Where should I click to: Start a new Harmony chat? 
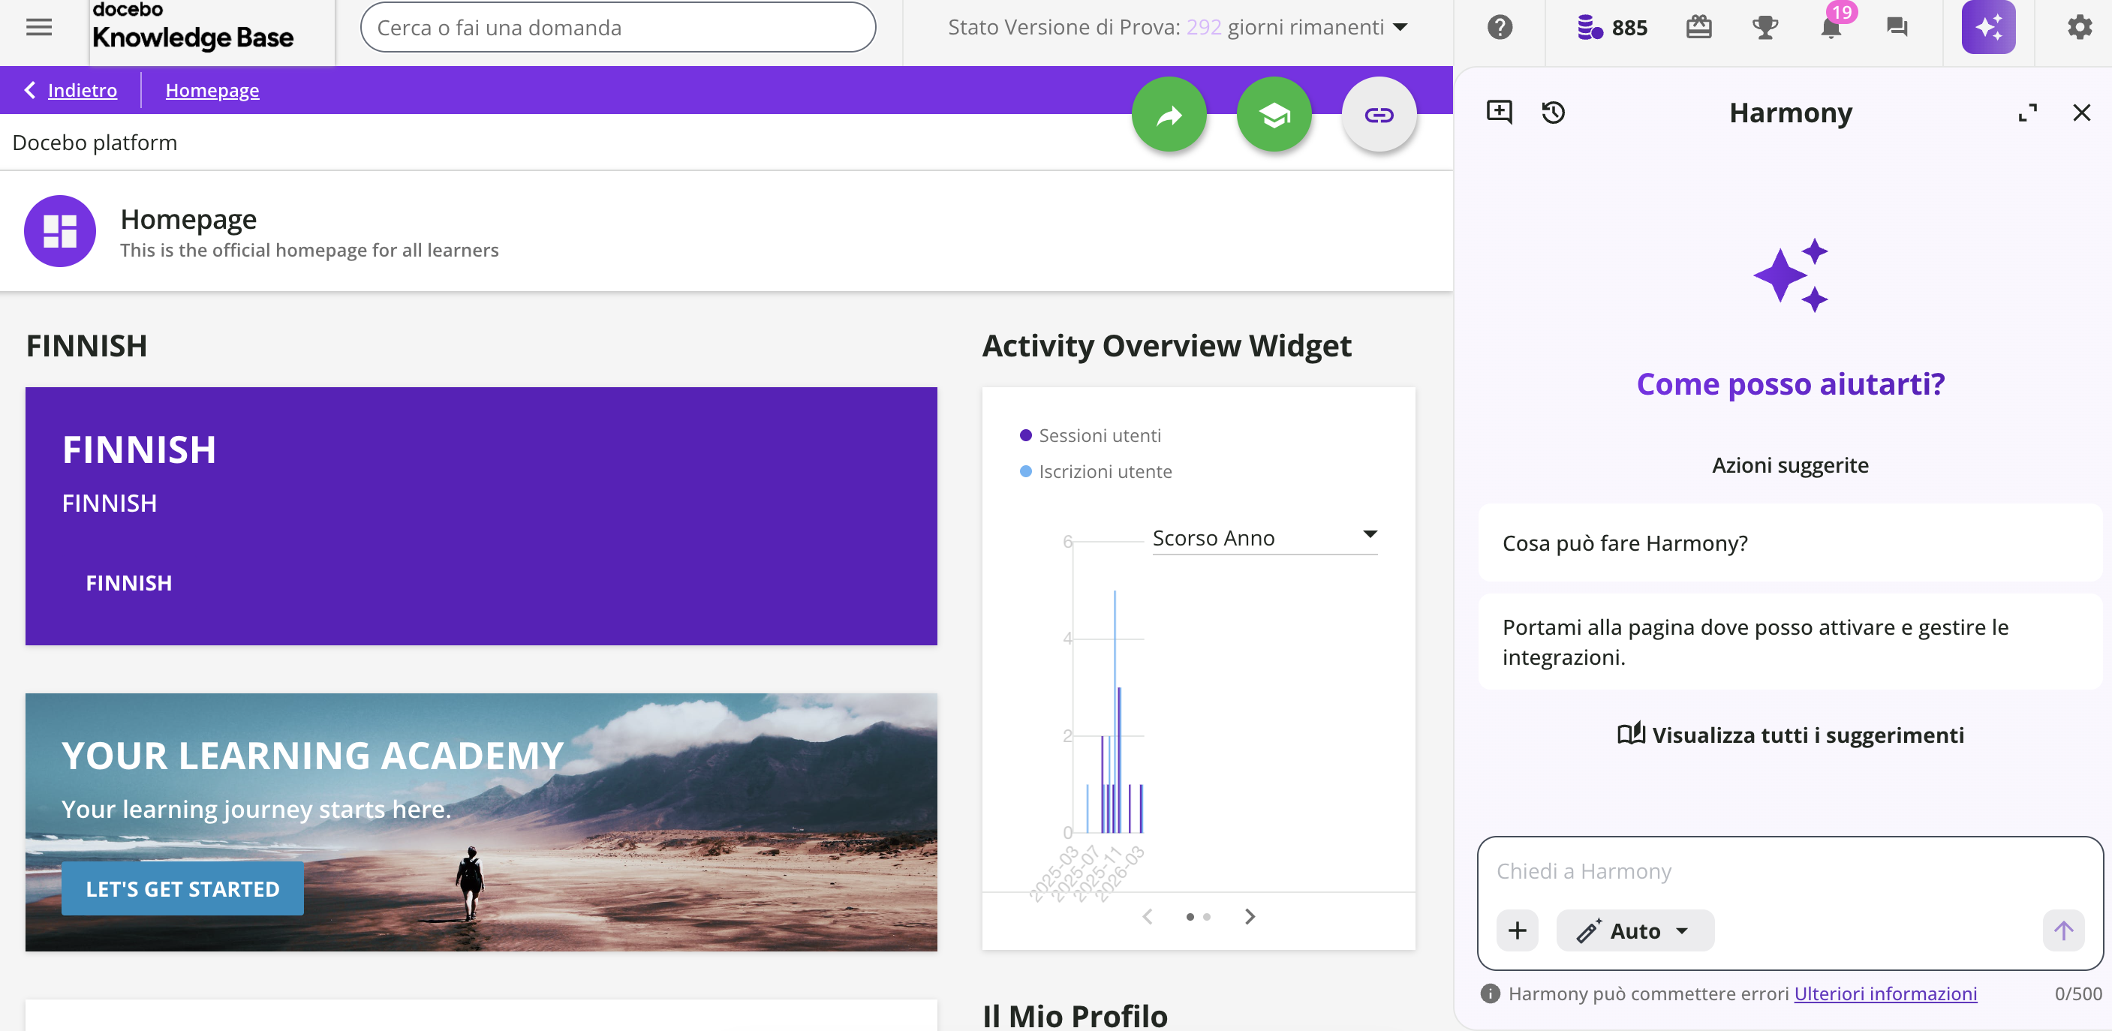(1499, 112)
